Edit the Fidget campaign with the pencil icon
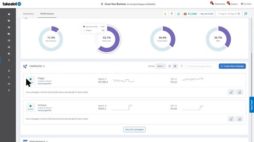 pos(231,92)
